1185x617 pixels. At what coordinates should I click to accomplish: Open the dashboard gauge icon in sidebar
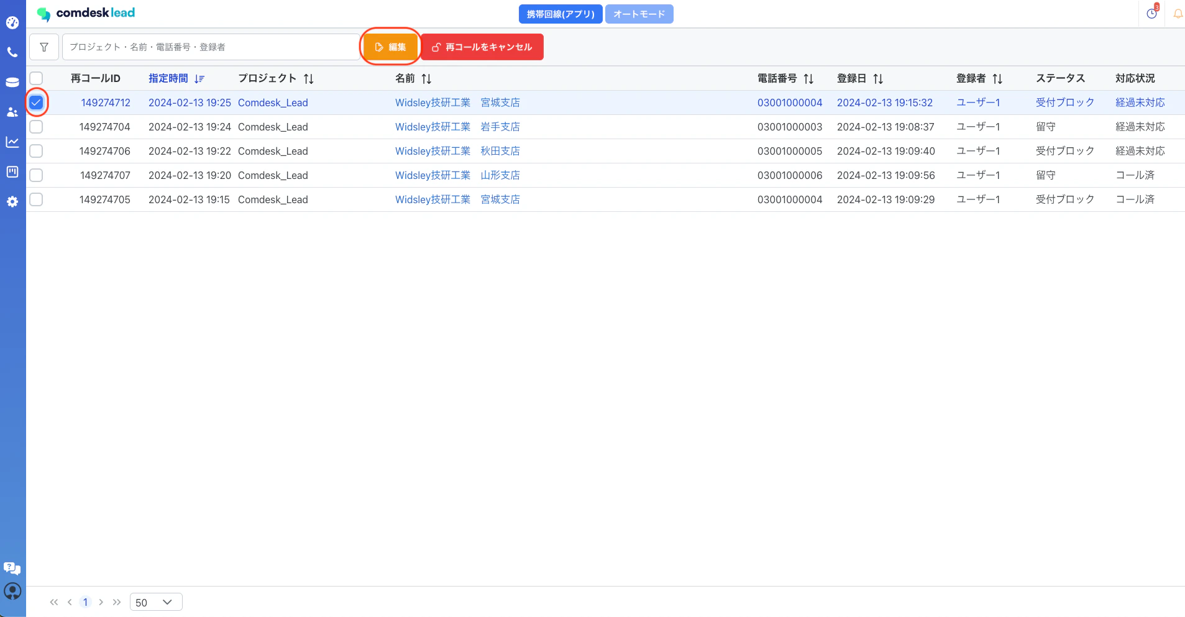[12, 23]
